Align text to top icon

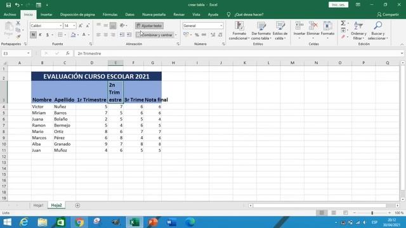(x=99, y=25)
